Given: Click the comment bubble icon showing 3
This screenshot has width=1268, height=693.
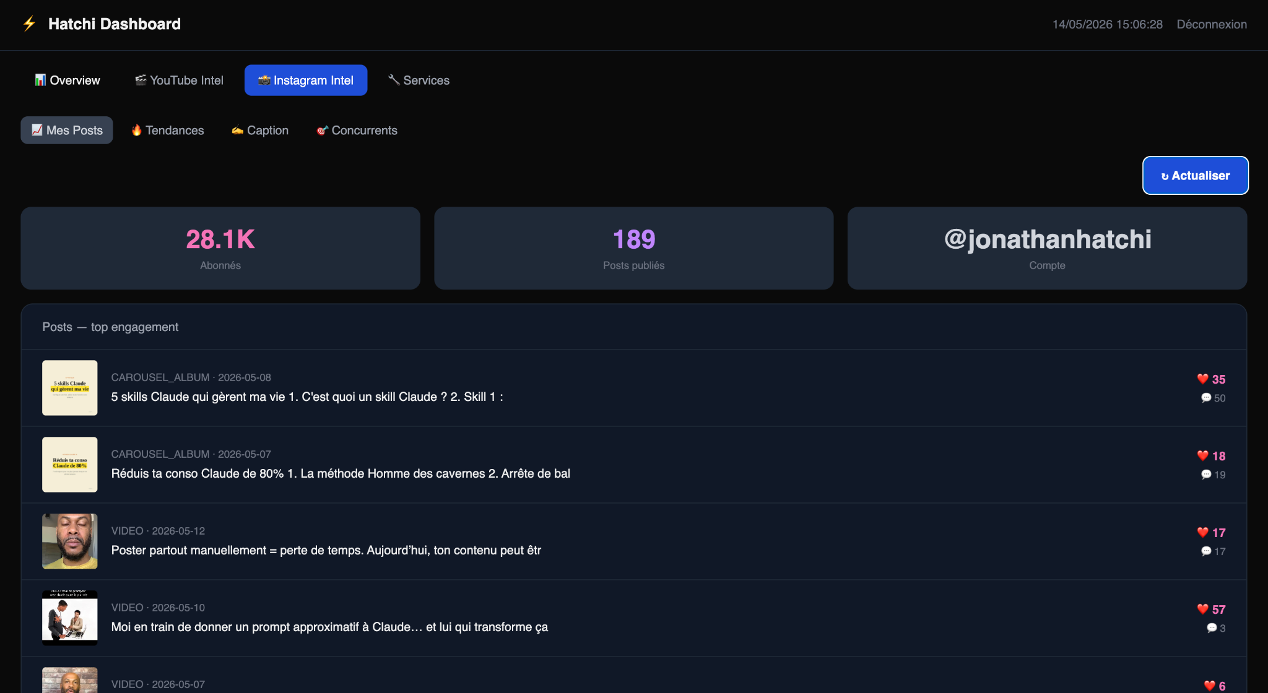Looking at the screenshot, I should click(1212, 628).
